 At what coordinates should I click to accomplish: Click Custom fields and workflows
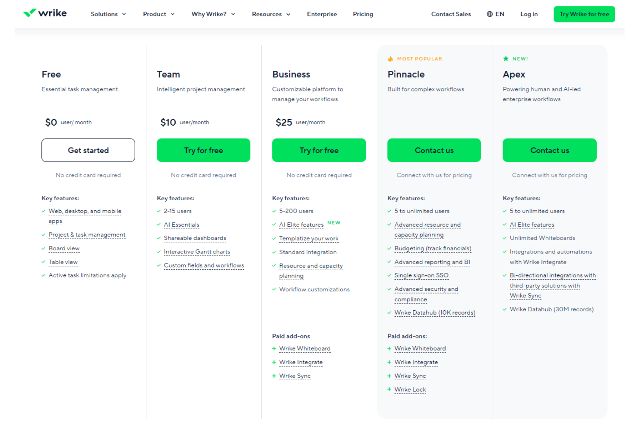204,265
